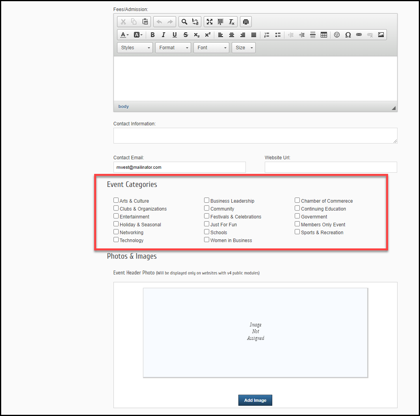Center align the text

point(232,35)
